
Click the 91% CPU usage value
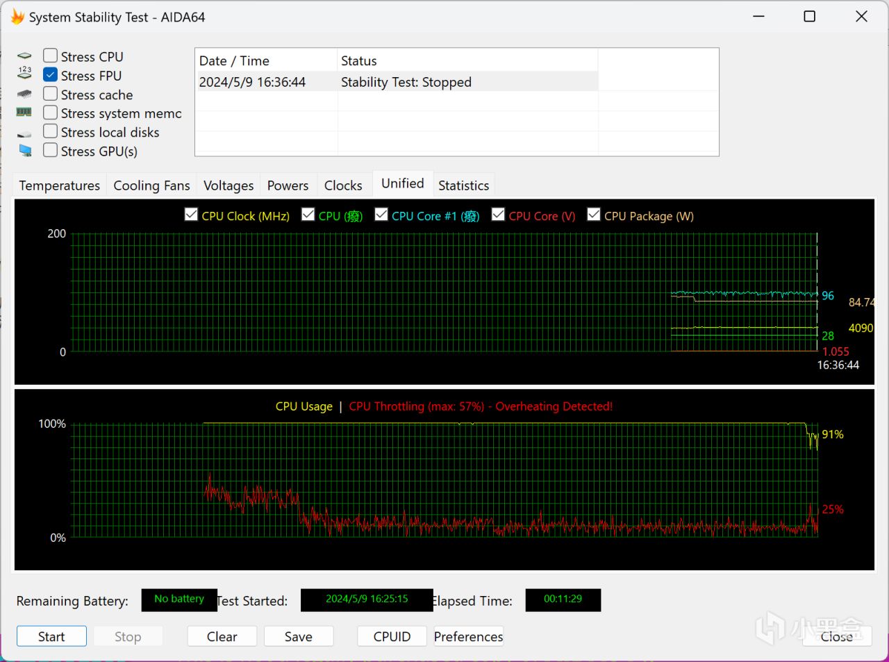833,434
